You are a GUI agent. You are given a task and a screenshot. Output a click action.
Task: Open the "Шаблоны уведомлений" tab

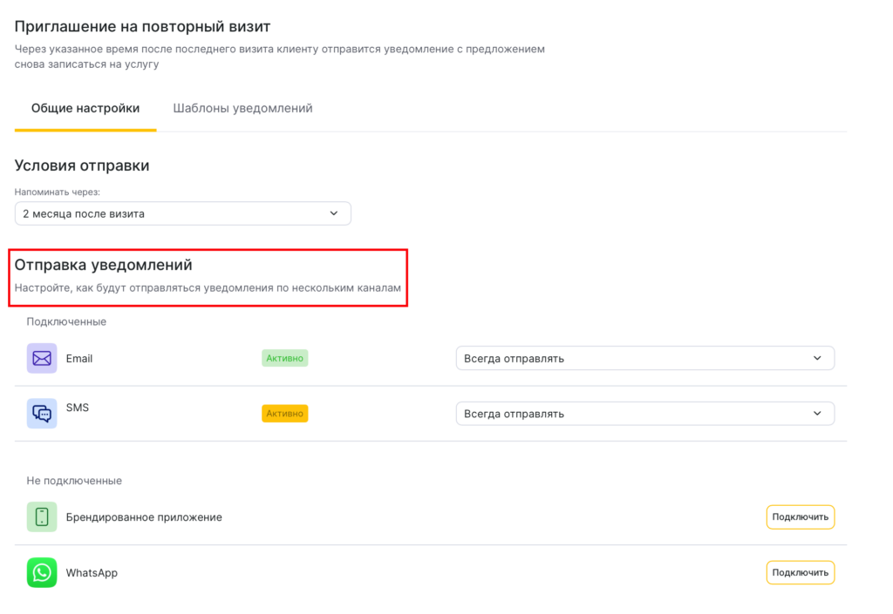(242, 109)
